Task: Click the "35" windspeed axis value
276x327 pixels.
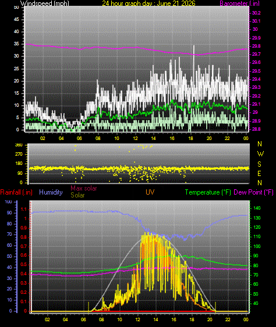Action: pyautogui.click(x=16, y=44)
